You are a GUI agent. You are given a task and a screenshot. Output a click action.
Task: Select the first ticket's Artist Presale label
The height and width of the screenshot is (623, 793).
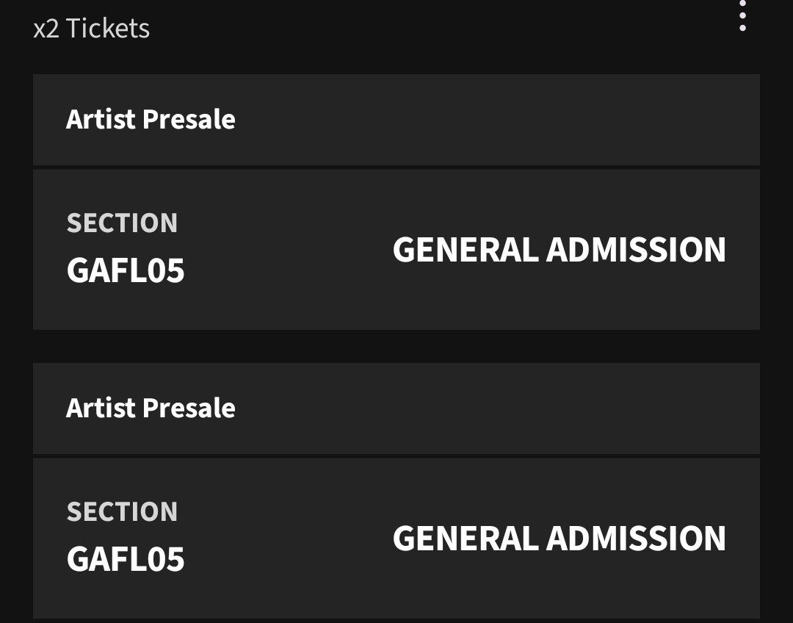(x=151, y=119)
